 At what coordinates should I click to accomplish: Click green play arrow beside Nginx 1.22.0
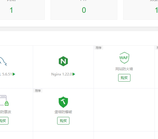coord(74,74)
